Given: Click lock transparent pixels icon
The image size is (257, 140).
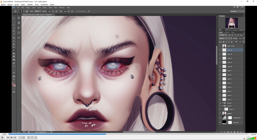Looking at the screenshot, I should (x=224, y=42).
